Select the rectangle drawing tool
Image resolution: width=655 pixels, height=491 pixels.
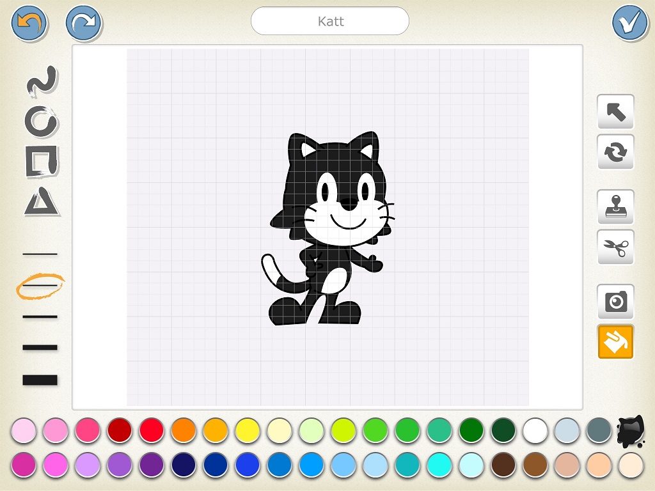(42, 161)
